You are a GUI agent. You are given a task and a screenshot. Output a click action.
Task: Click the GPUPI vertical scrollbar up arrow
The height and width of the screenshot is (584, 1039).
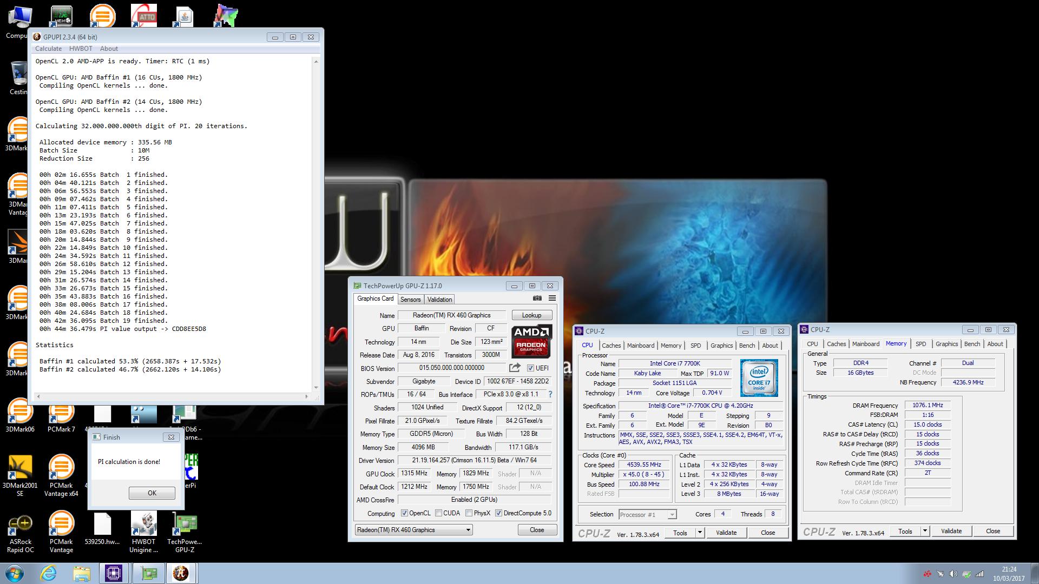(x=316, y=61)
